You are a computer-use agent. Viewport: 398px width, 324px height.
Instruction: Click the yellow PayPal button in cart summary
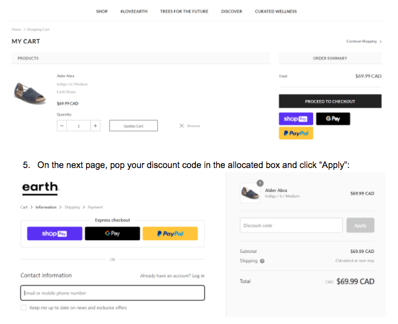296,133
